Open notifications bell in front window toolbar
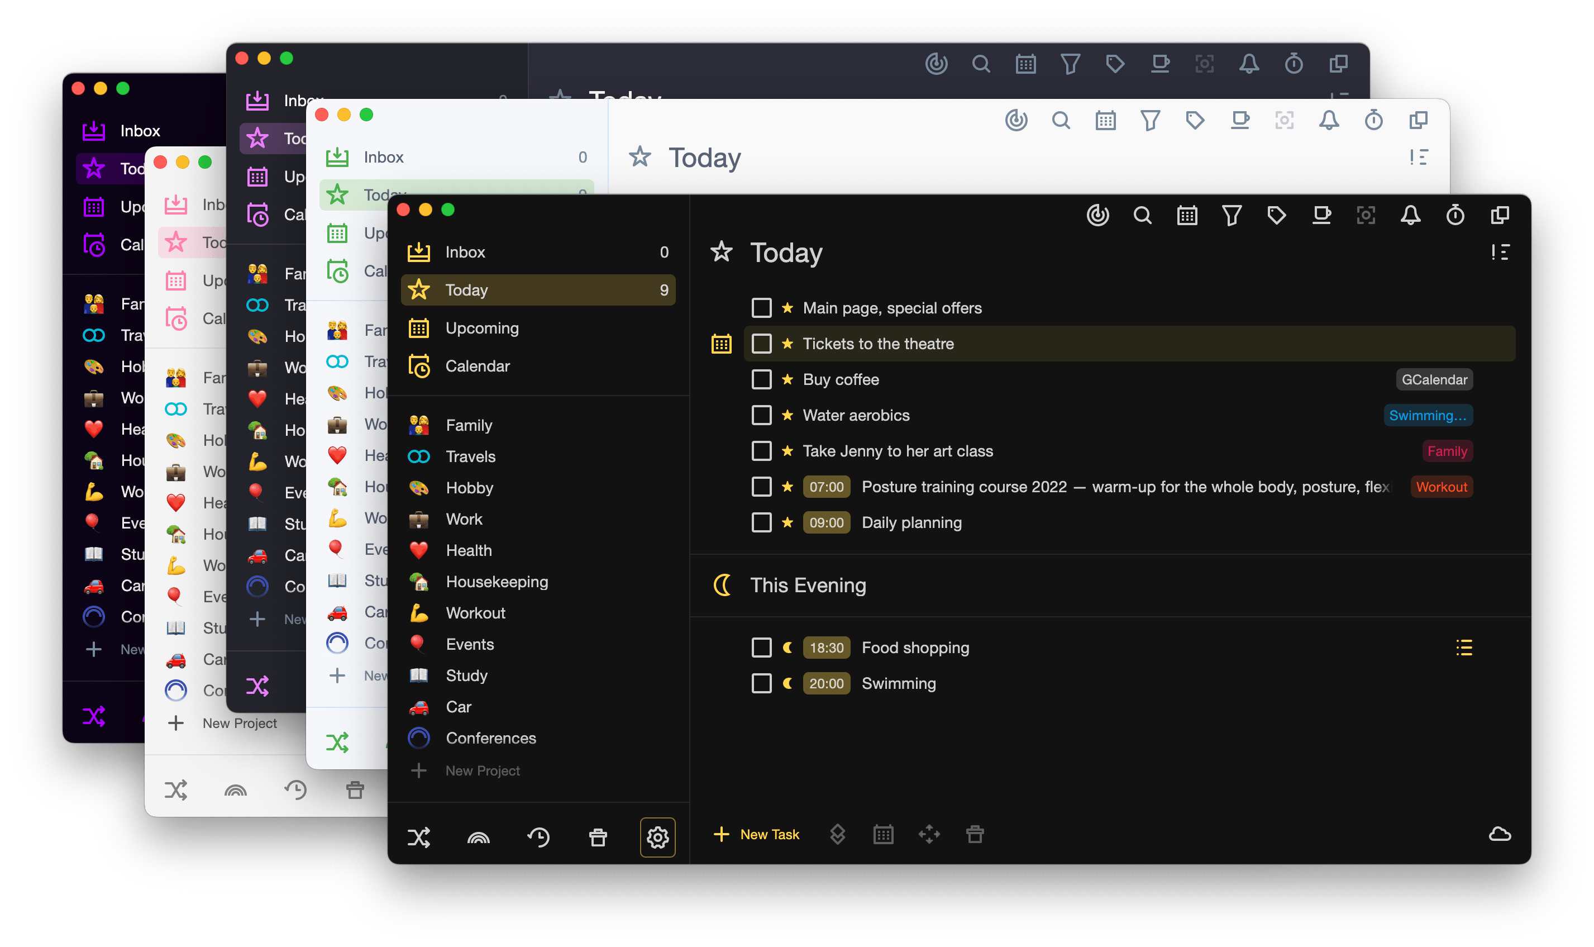The height and width of the screenshot is (947, 1594). click(x=1410, y=215)
